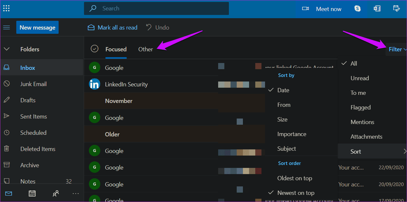This screenshot has width=407, height=202.
Task: Toggle the select all messages circle
Action: 94,49
